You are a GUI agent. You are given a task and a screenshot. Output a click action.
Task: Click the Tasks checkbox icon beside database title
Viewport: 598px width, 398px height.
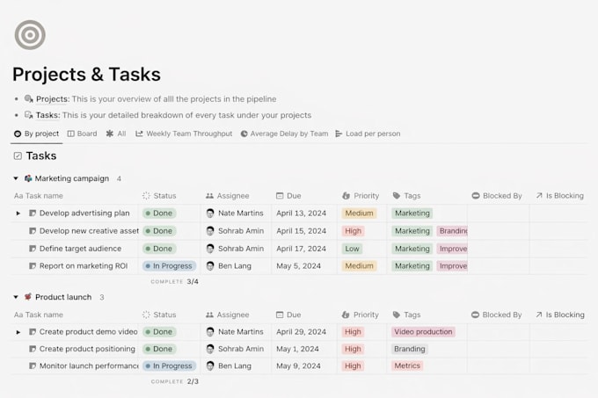(18, 156)
